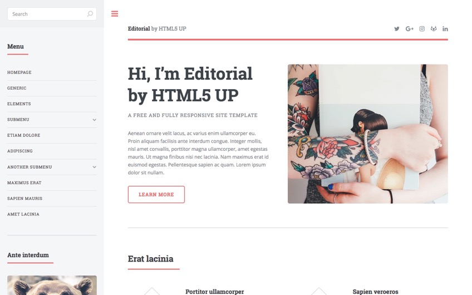Open the GitLab social icon

434,29
